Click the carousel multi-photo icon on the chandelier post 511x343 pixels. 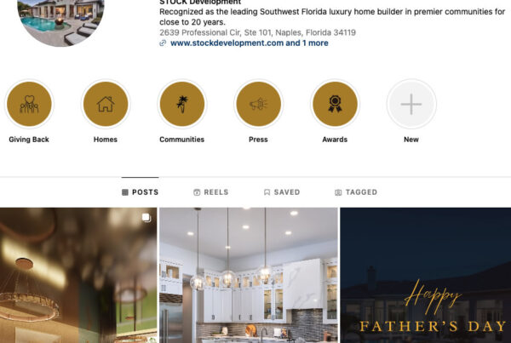[x=146, y=218]
